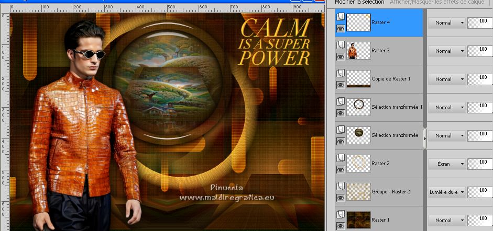Click the layer type icon of Raster 1
This screenshot has width=493, height=231.
(x=341, y=214)
